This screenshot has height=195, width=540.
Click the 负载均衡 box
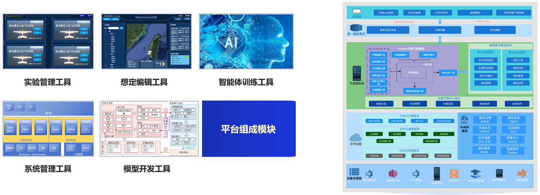pyautogui.click(x=440, y=30)
